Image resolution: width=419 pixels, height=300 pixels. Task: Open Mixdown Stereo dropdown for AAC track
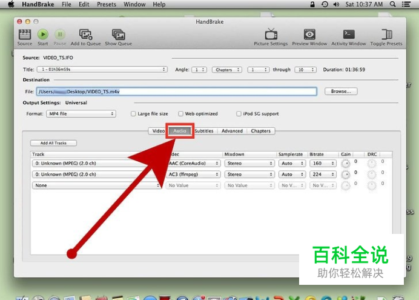coord(249,164)
